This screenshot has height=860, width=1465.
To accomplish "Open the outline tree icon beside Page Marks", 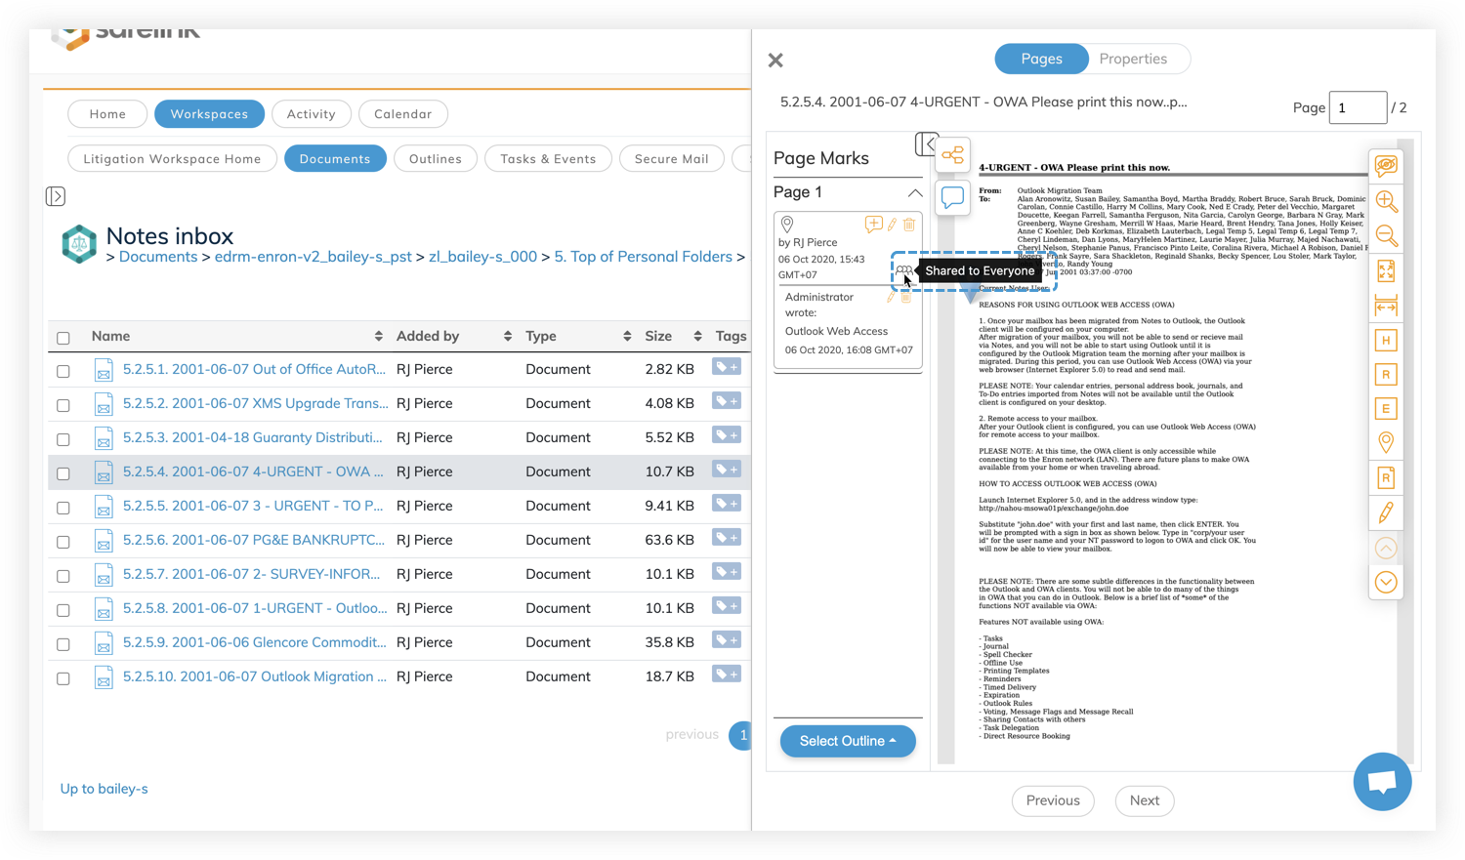I will (952, 155).
